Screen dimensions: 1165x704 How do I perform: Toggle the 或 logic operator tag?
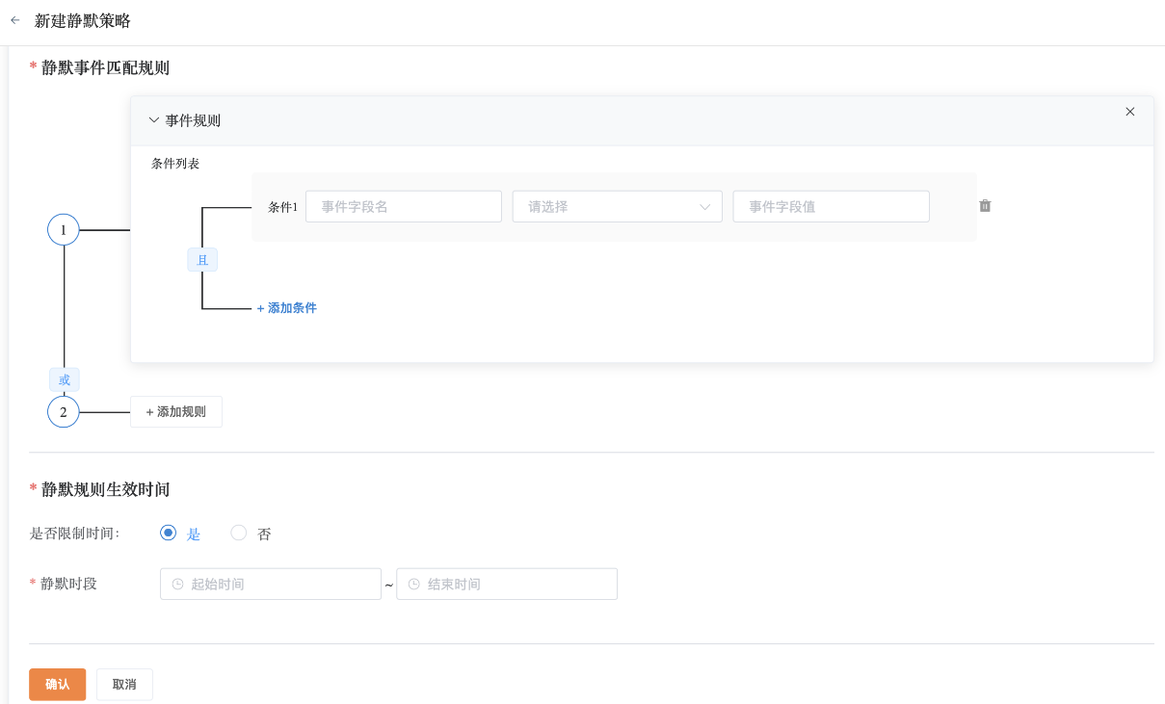click(x=65, y=379)
